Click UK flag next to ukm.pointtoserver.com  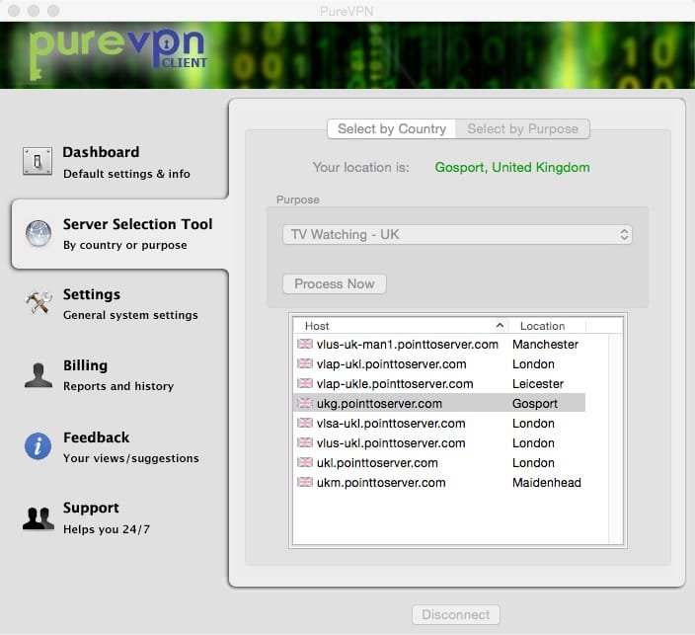coord(304,483)
